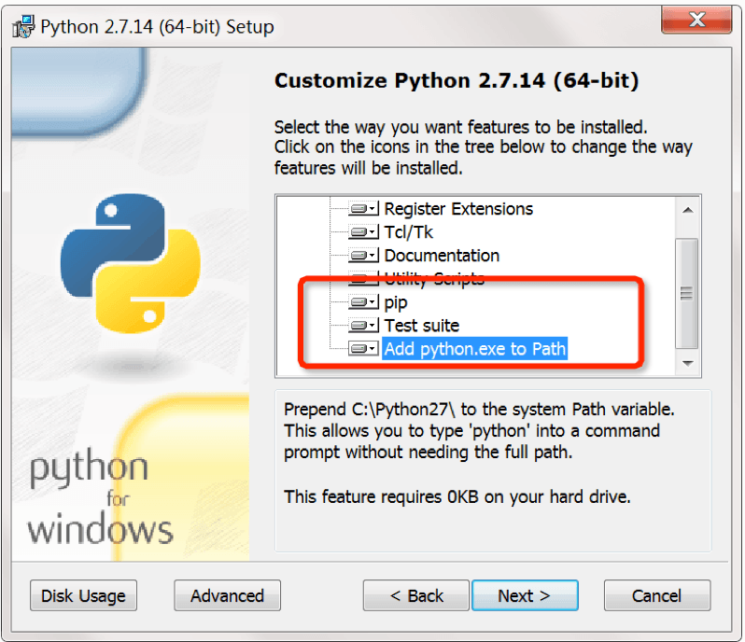Click the feature list scroll up arrow
This screenshot has width=745, height=642.
[687, 210]
